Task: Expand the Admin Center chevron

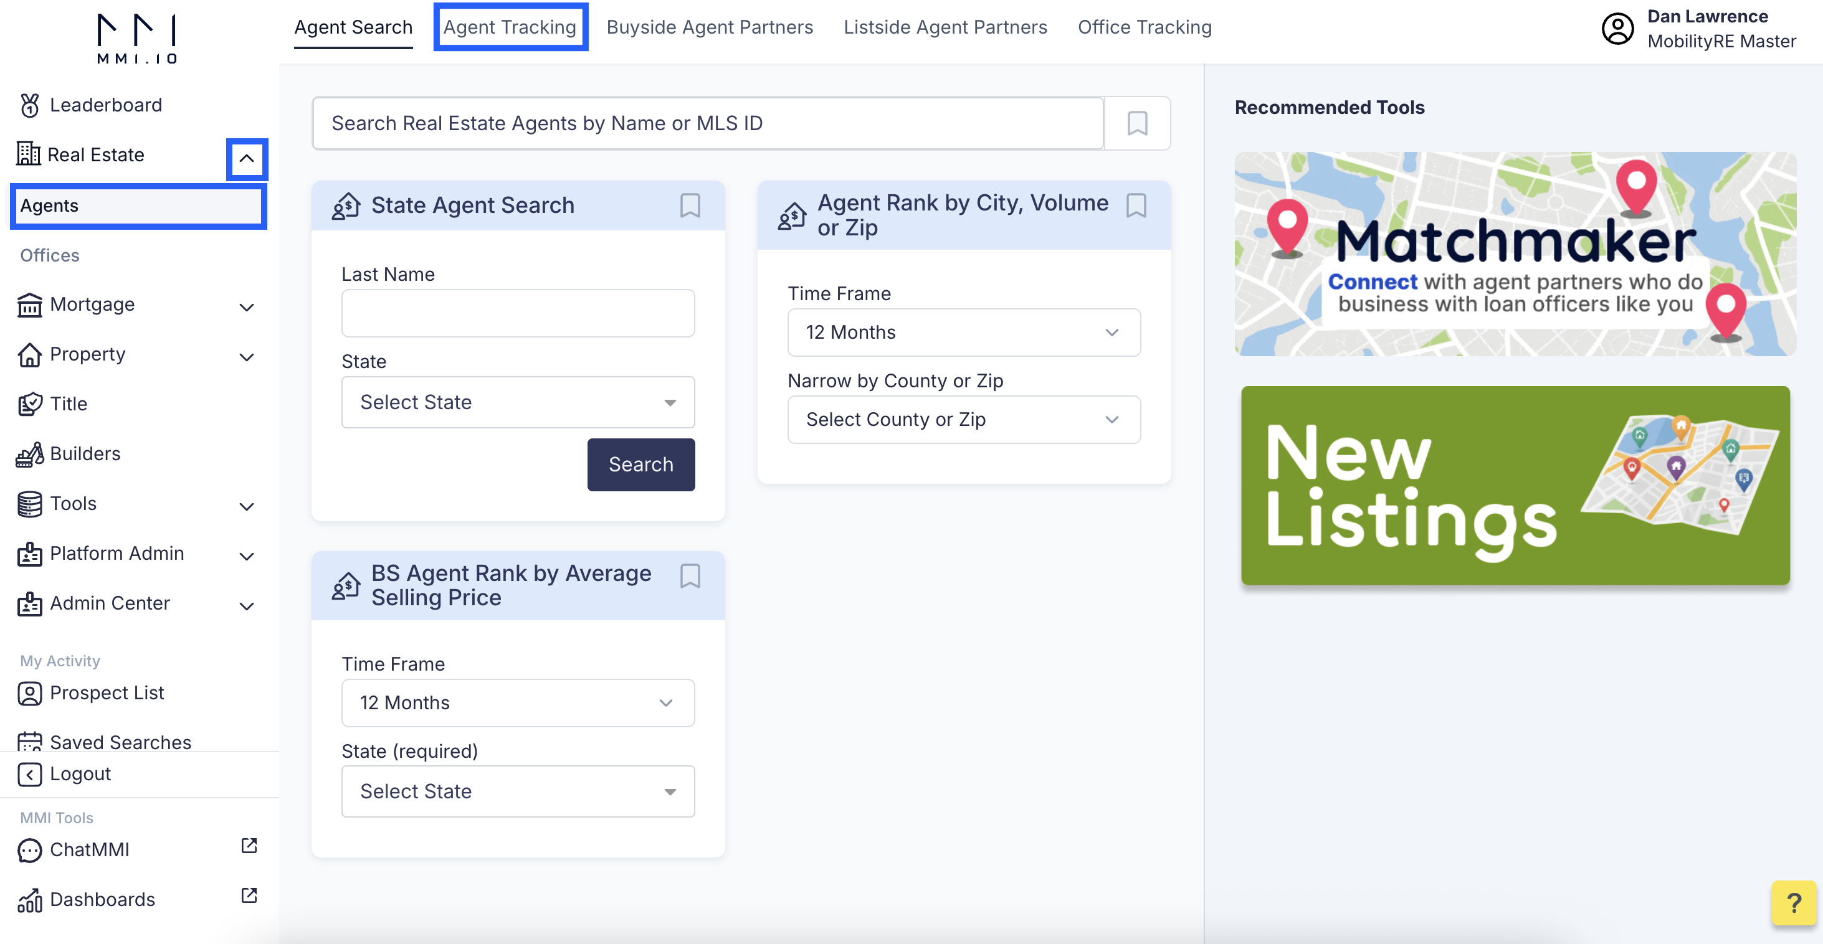Action: [x=246, y=606]
